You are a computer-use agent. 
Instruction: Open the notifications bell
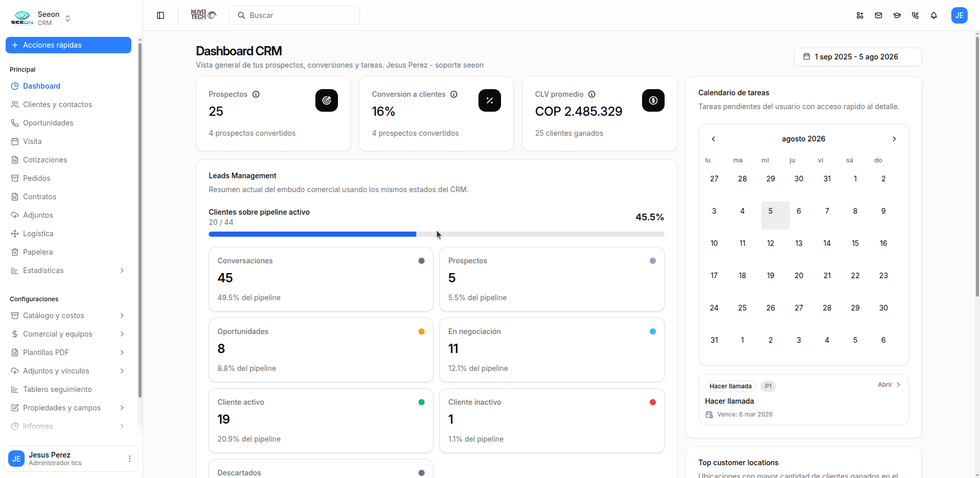(x=934, y=15)
